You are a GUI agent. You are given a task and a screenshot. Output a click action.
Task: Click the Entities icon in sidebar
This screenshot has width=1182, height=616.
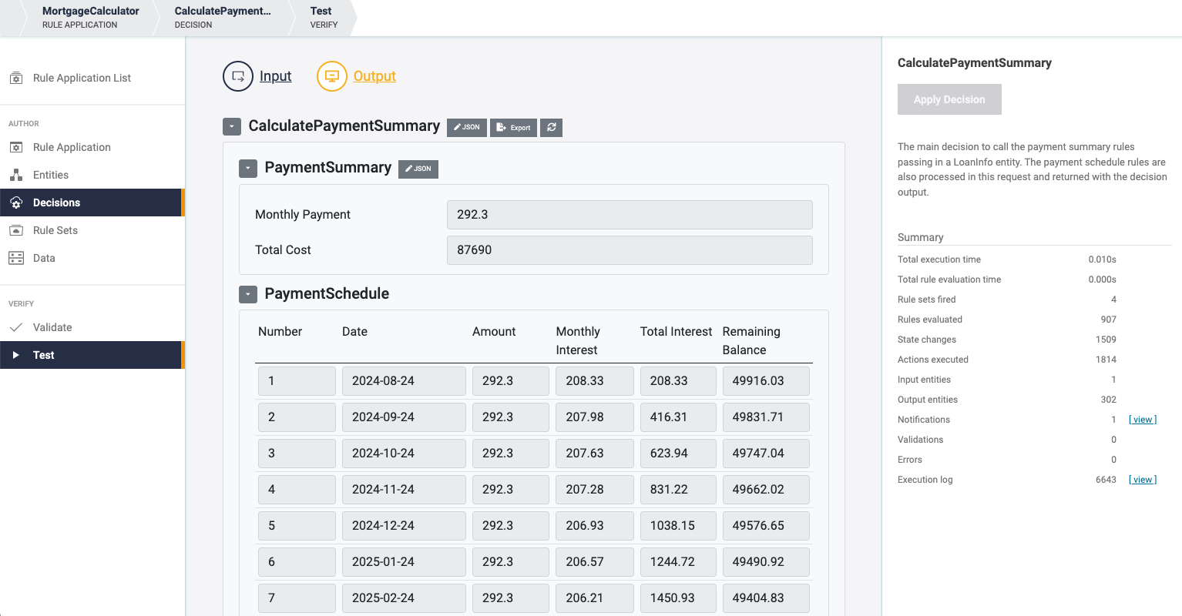tap(16, 175)
